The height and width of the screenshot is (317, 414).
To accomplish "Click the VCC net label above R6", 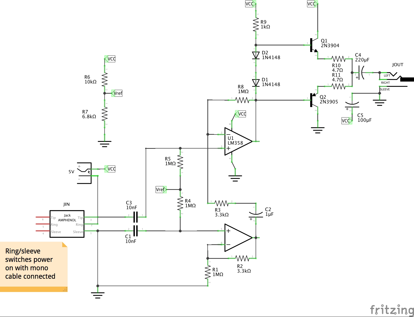I will point(110,59).
